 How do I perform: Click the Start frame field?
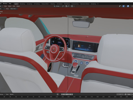tap(130, 94)
